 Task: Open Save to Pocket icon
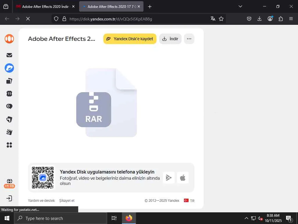[249, 19]
